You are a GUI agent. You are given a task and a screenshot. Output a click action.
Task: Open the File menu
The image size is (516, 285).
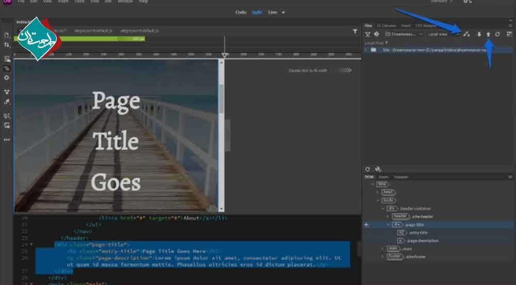tap(21, 2)
